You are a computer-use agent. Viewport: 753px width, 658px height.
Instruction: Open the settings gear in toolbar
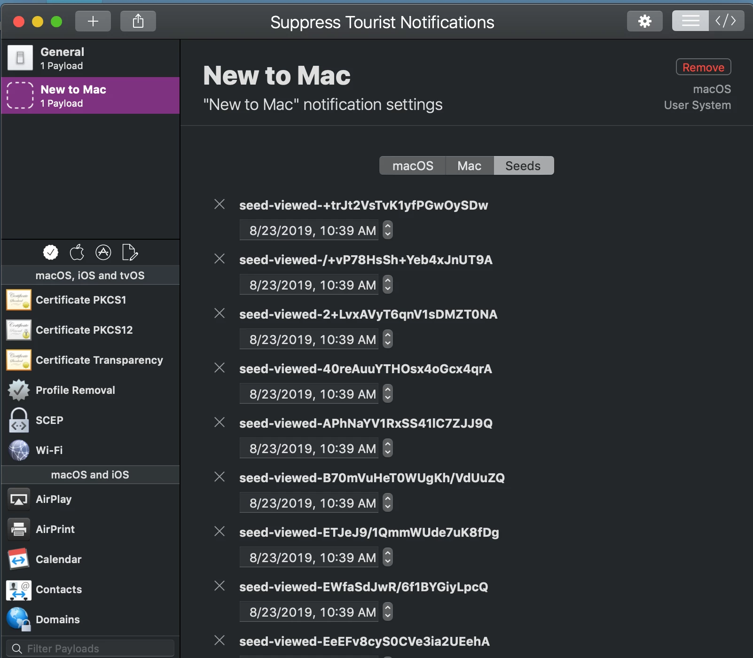(x=645, y=21)
